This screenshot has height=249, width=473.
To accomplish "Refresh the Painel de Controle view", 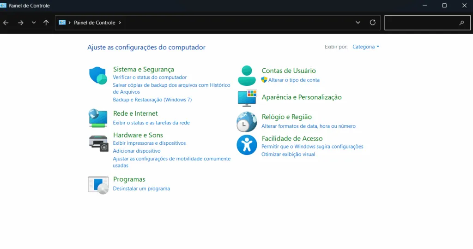I will [x=373, y=23].
